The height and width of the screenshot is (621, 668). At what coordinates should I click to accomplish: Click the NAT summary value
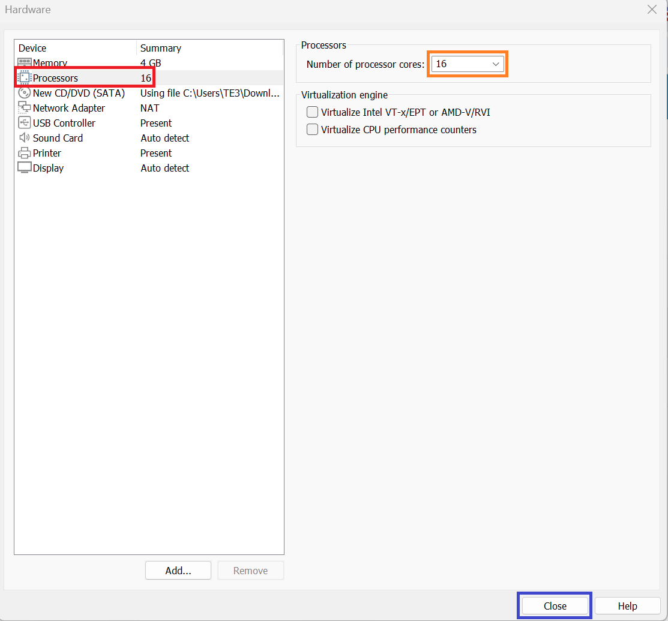(150, 108)
